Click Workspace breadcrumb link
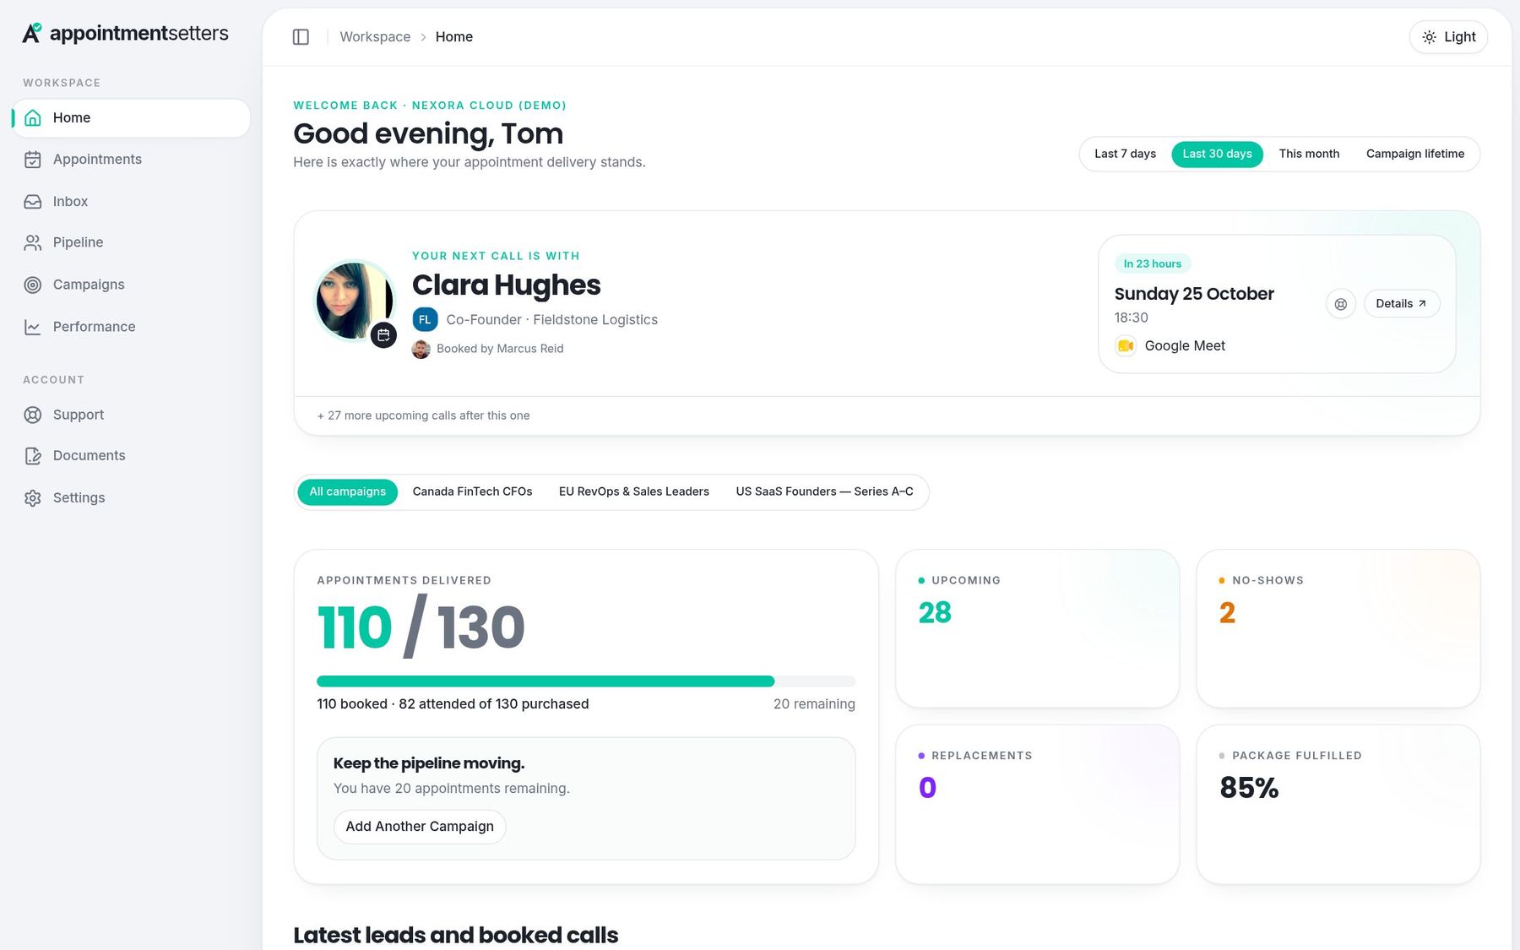The height and width of the screenshot is (950, 1520). point(375,37)
